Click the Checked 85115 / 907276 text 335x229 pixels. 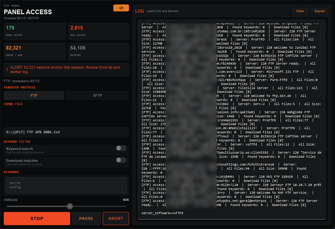21,18
